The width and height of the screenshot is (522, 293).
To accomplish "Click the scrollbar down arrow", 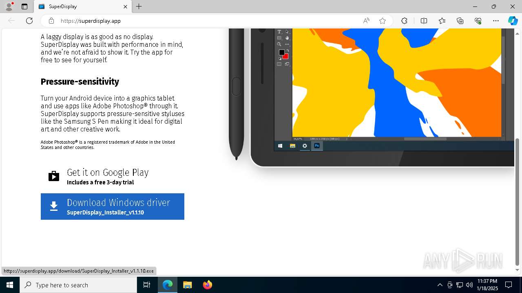I will [x=518, y=270].
